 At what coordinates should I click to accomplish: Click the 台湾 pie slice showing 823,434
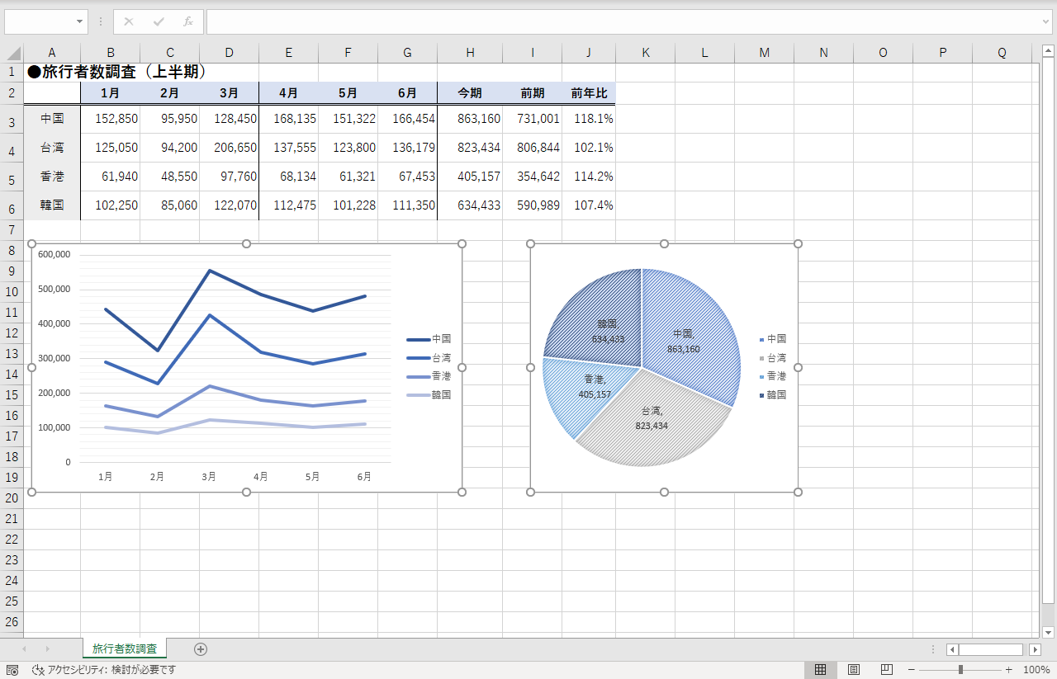652,419
